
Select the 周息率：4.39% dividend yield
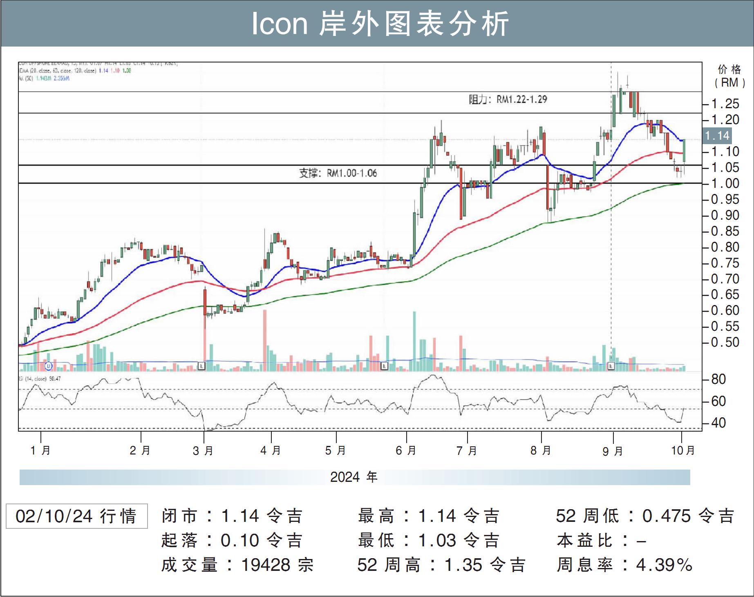click(x=624, y=565)
